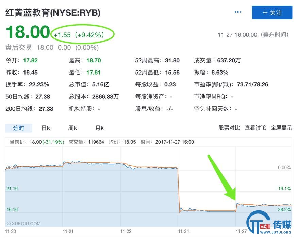296x238 pixels.
Task: Click the 总股本 value 2866.38万
Action: pyautogui.click(x=105, y=97)
